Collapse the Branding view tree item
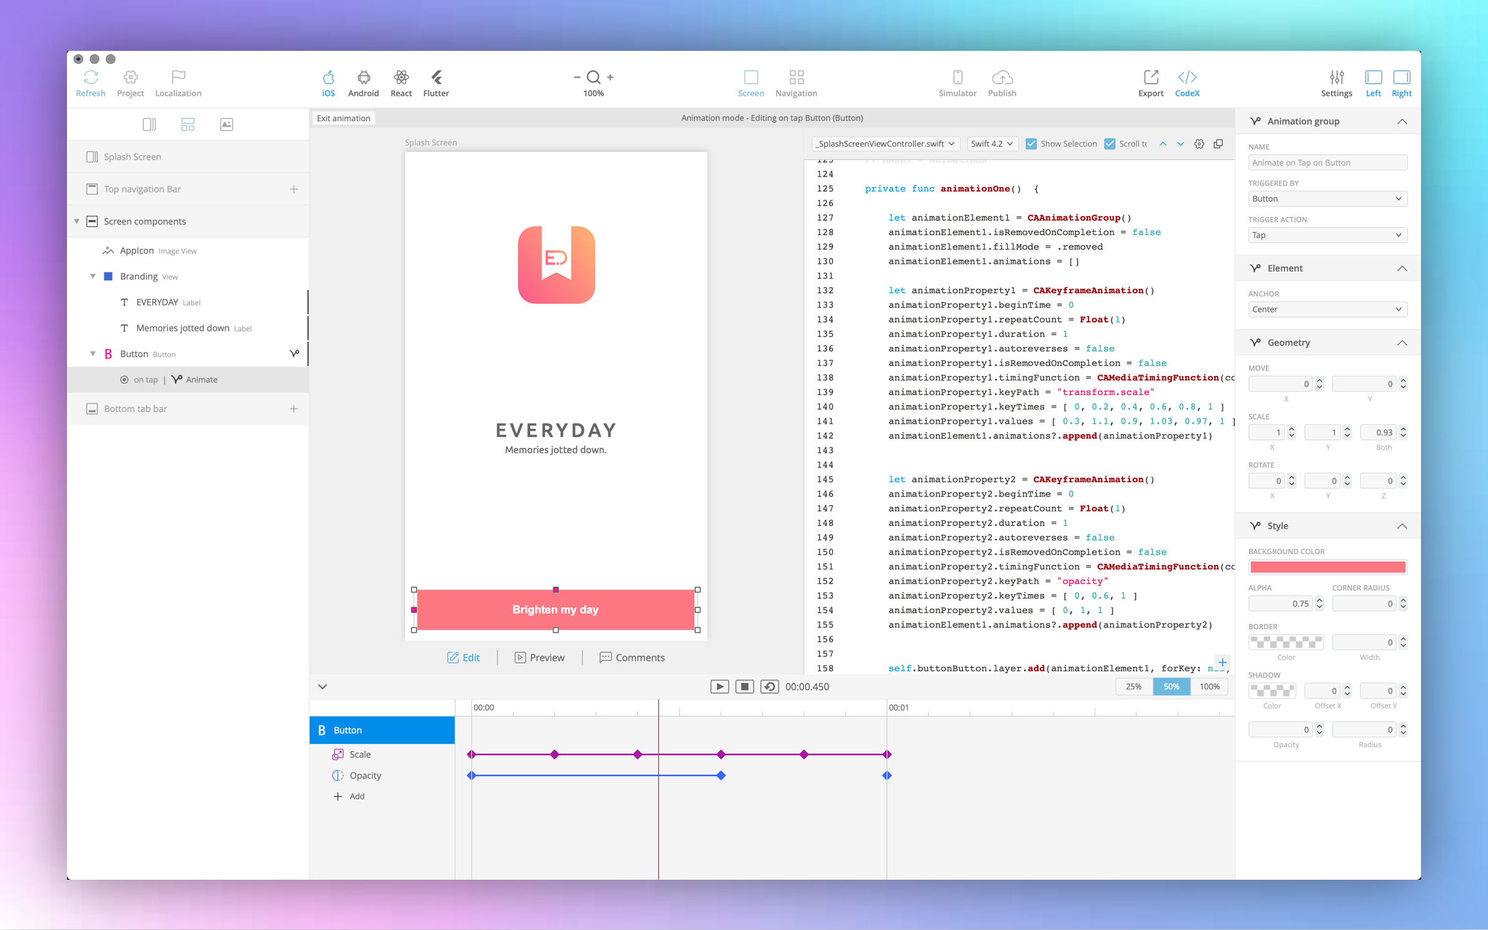This screenshot has width=1488, height=930. 93,277
